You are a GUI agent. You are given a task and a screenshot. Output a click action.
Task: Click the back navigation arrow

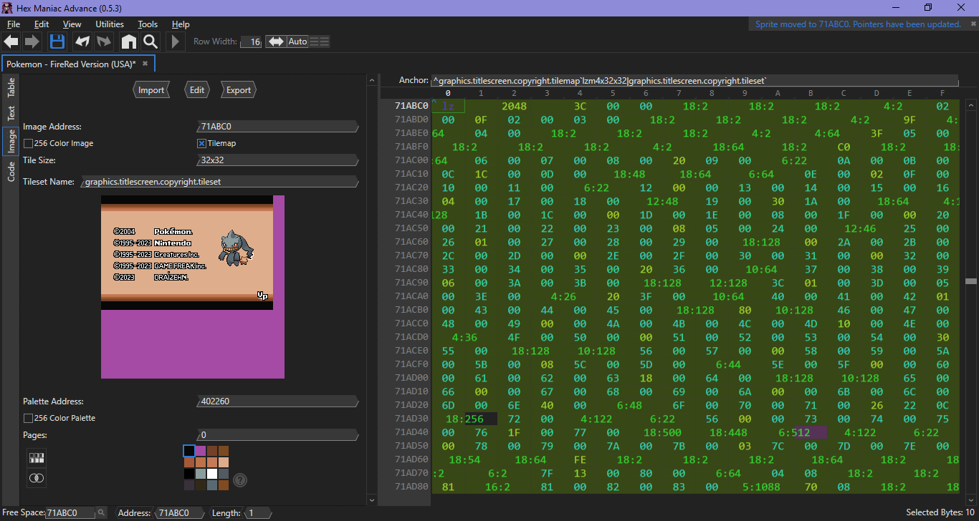coord(11,42)
